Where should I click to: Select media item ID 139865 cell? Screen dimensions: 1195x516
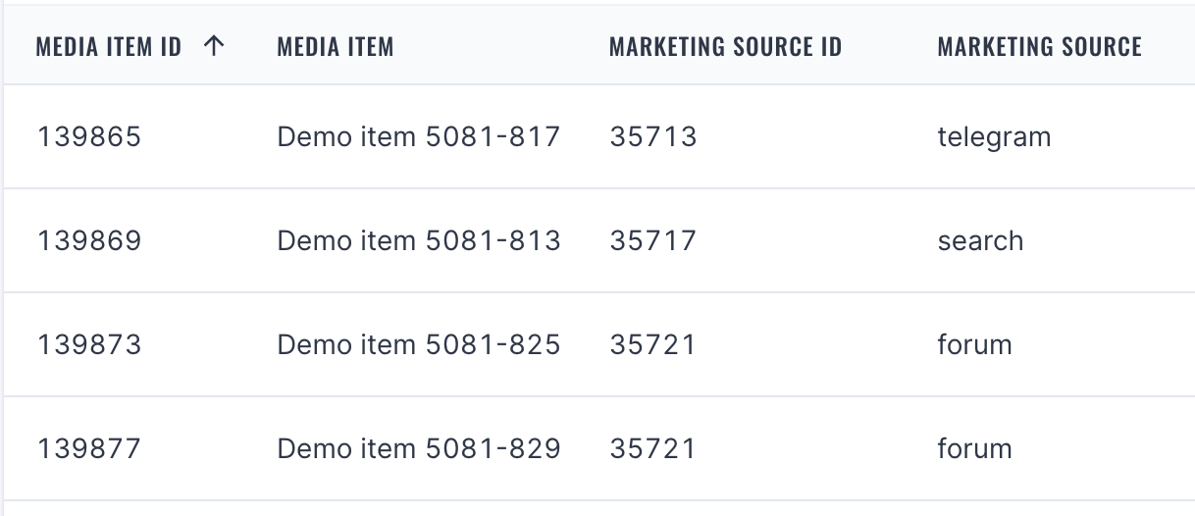click(89, 136)
